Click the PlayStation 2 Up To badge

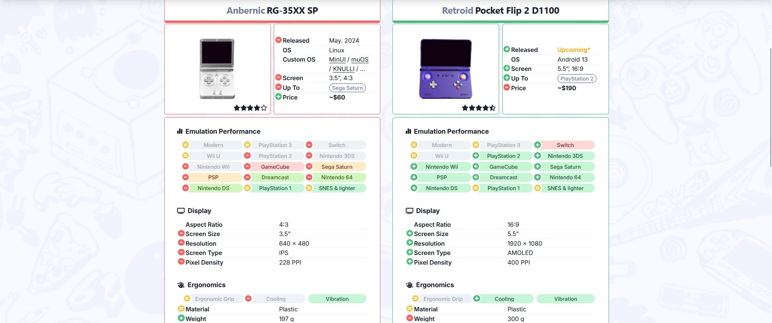click(x=576, y=79)
